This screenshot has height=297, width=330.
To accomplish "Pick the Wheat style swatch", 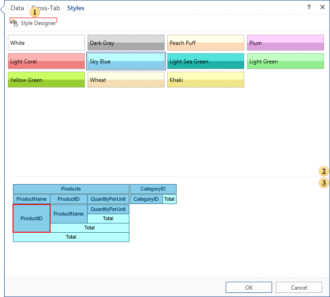I will point(126,80).
